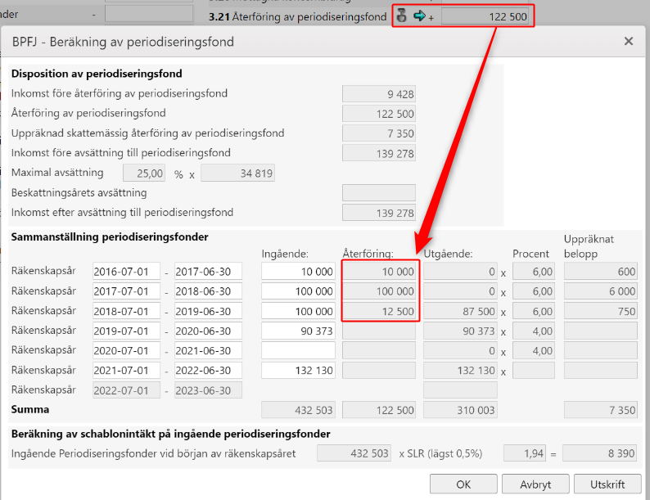Image resolution: width=650 pixels, height=500 pixels.
Task: Click Utgående field with 132 130
Action: pyautogui.click(x=460, y=371)
